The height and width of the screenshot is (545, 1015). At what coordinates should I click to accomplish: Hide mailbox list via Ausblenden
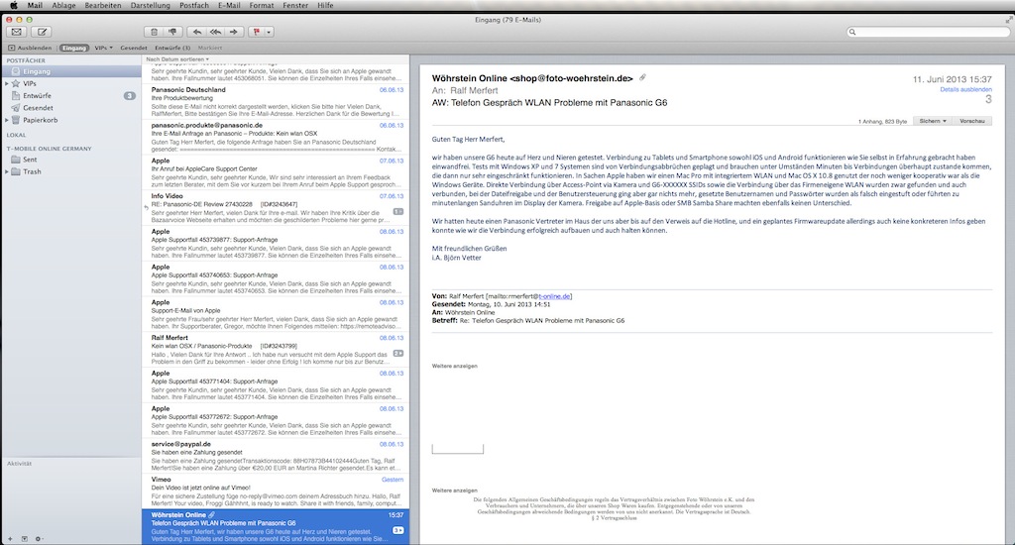pyautogui.click(x=30, y=48)
